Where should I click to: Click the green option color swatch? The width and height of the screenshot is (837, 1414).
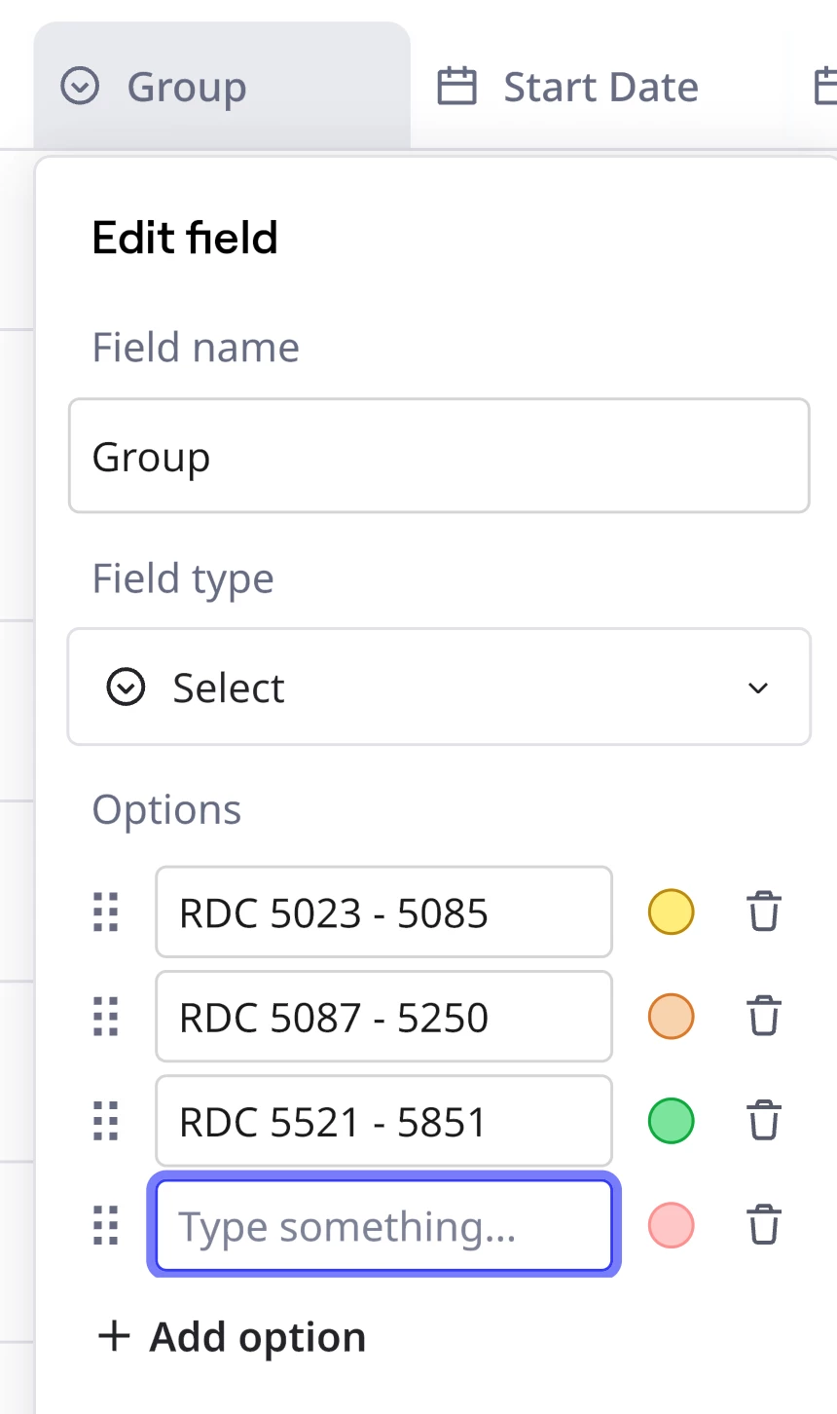click(x=672, y=1121)
